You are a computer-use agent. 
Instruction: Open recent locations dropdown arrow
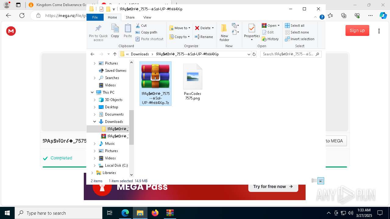108,54
